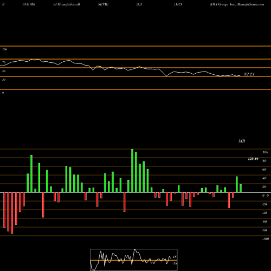Click the 'SI & MR' header text
Viewport: 271px width, 271px height.
point(29,4)
